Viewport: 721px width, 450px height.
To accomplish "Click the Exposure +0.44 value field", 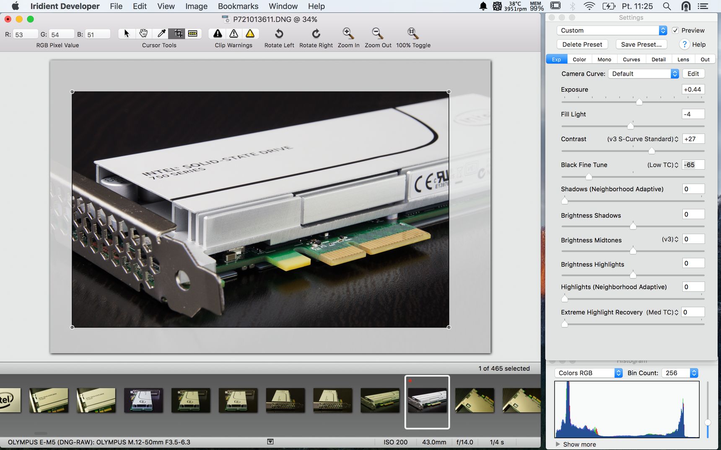I will pyautogui.click(x=693, y=90).
